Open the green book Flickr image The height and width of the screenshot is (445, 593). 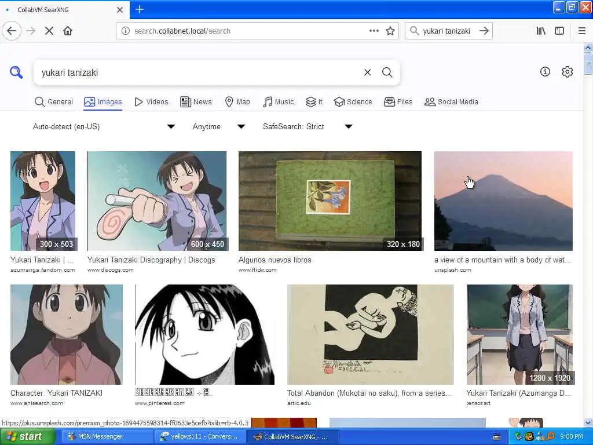coord(330,201)
